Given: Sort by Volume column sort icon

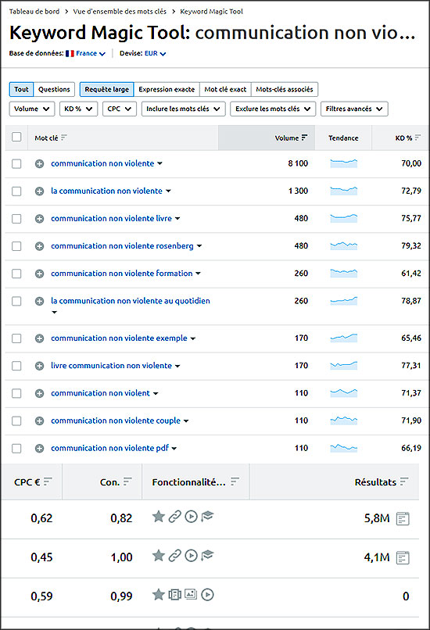Looking at the screenshot, I should click(x=304, y=138).
